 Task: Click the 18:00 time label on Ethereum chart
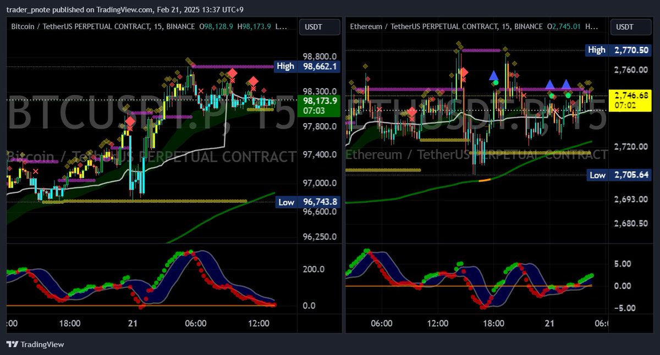tap(493, 323)
